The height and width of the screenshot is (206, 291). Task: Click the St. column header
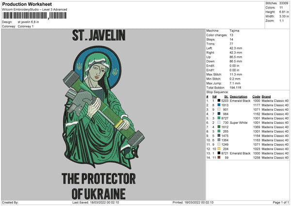click(226, 96)
